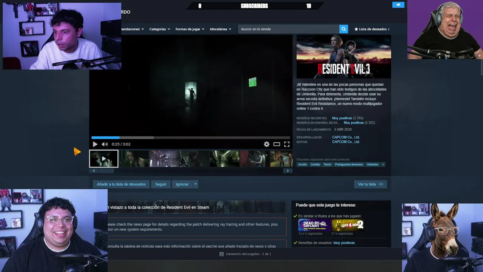
Task: Click the Puede que este juego te interese heading
Action: tap(326, 205)
